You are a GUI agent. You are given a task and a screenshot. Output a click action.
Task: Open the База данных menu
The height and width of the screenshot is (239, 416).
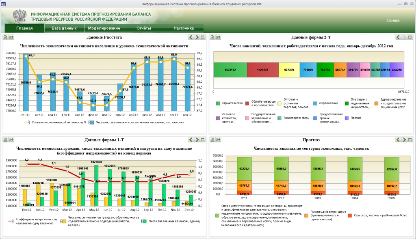64,28
